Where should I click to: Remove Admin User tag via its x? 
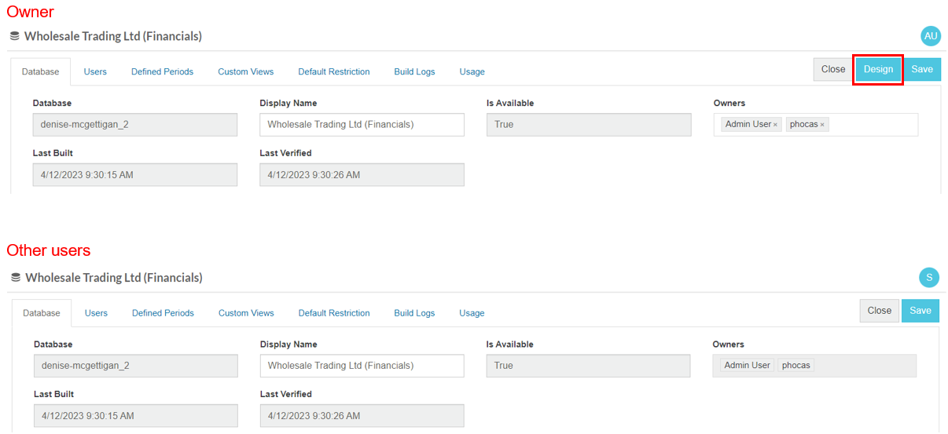click(x=775, y=125)
